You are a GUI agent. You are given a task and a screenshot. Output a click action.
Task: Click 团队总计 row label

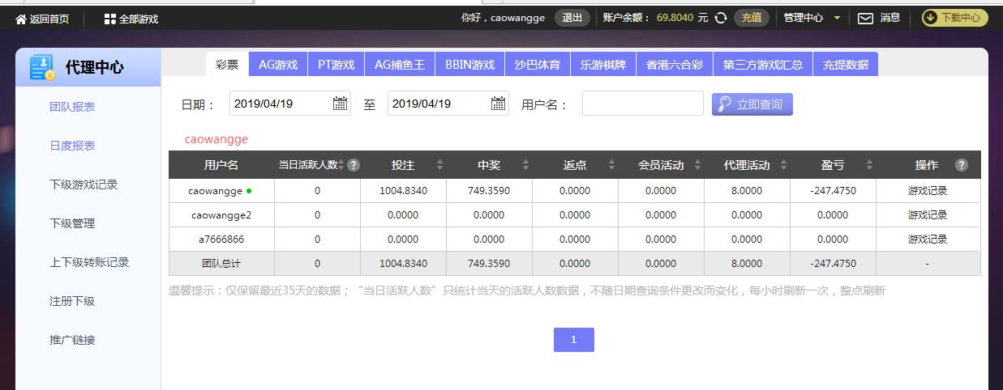tap(221, 264)
